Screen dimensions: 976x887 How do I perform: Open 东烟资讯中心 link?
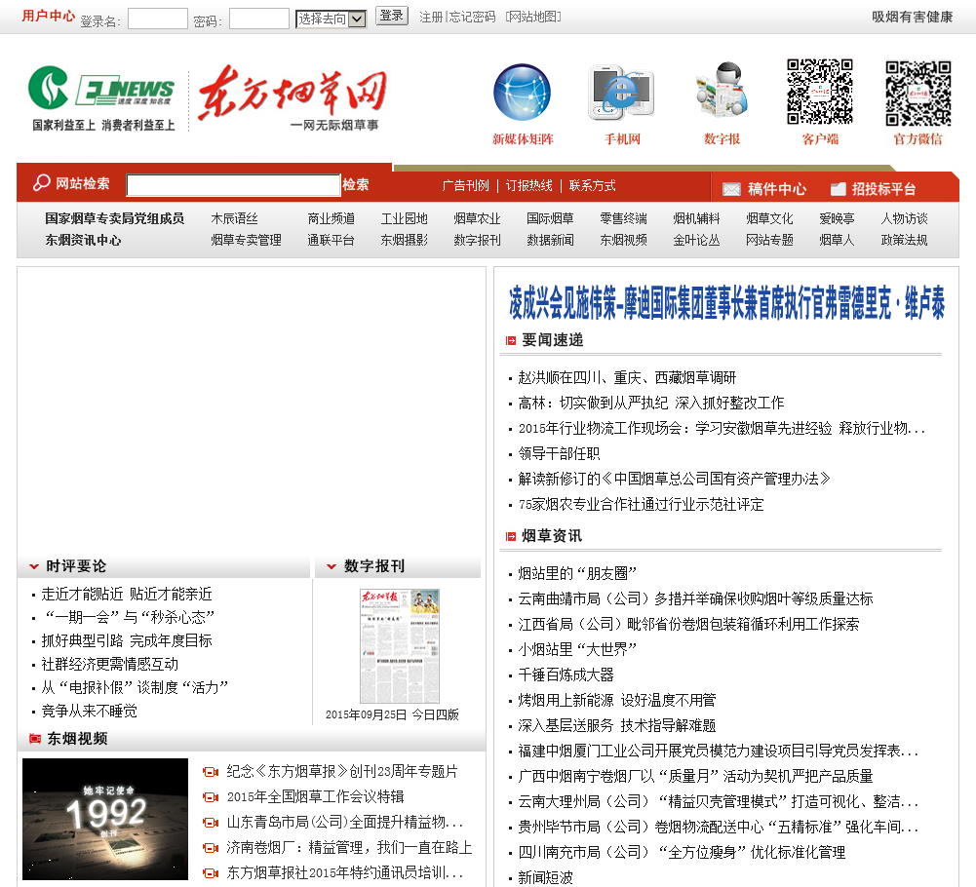pos(83,240)
